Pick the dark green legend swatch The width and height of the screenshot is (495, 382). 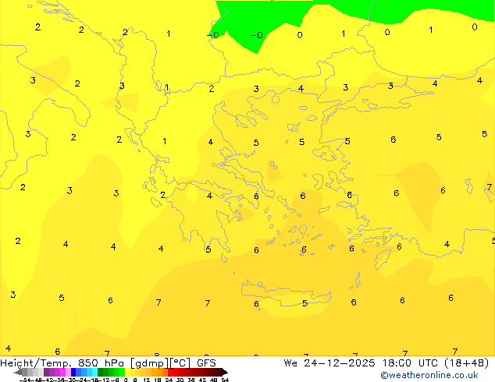click(100, 372)
